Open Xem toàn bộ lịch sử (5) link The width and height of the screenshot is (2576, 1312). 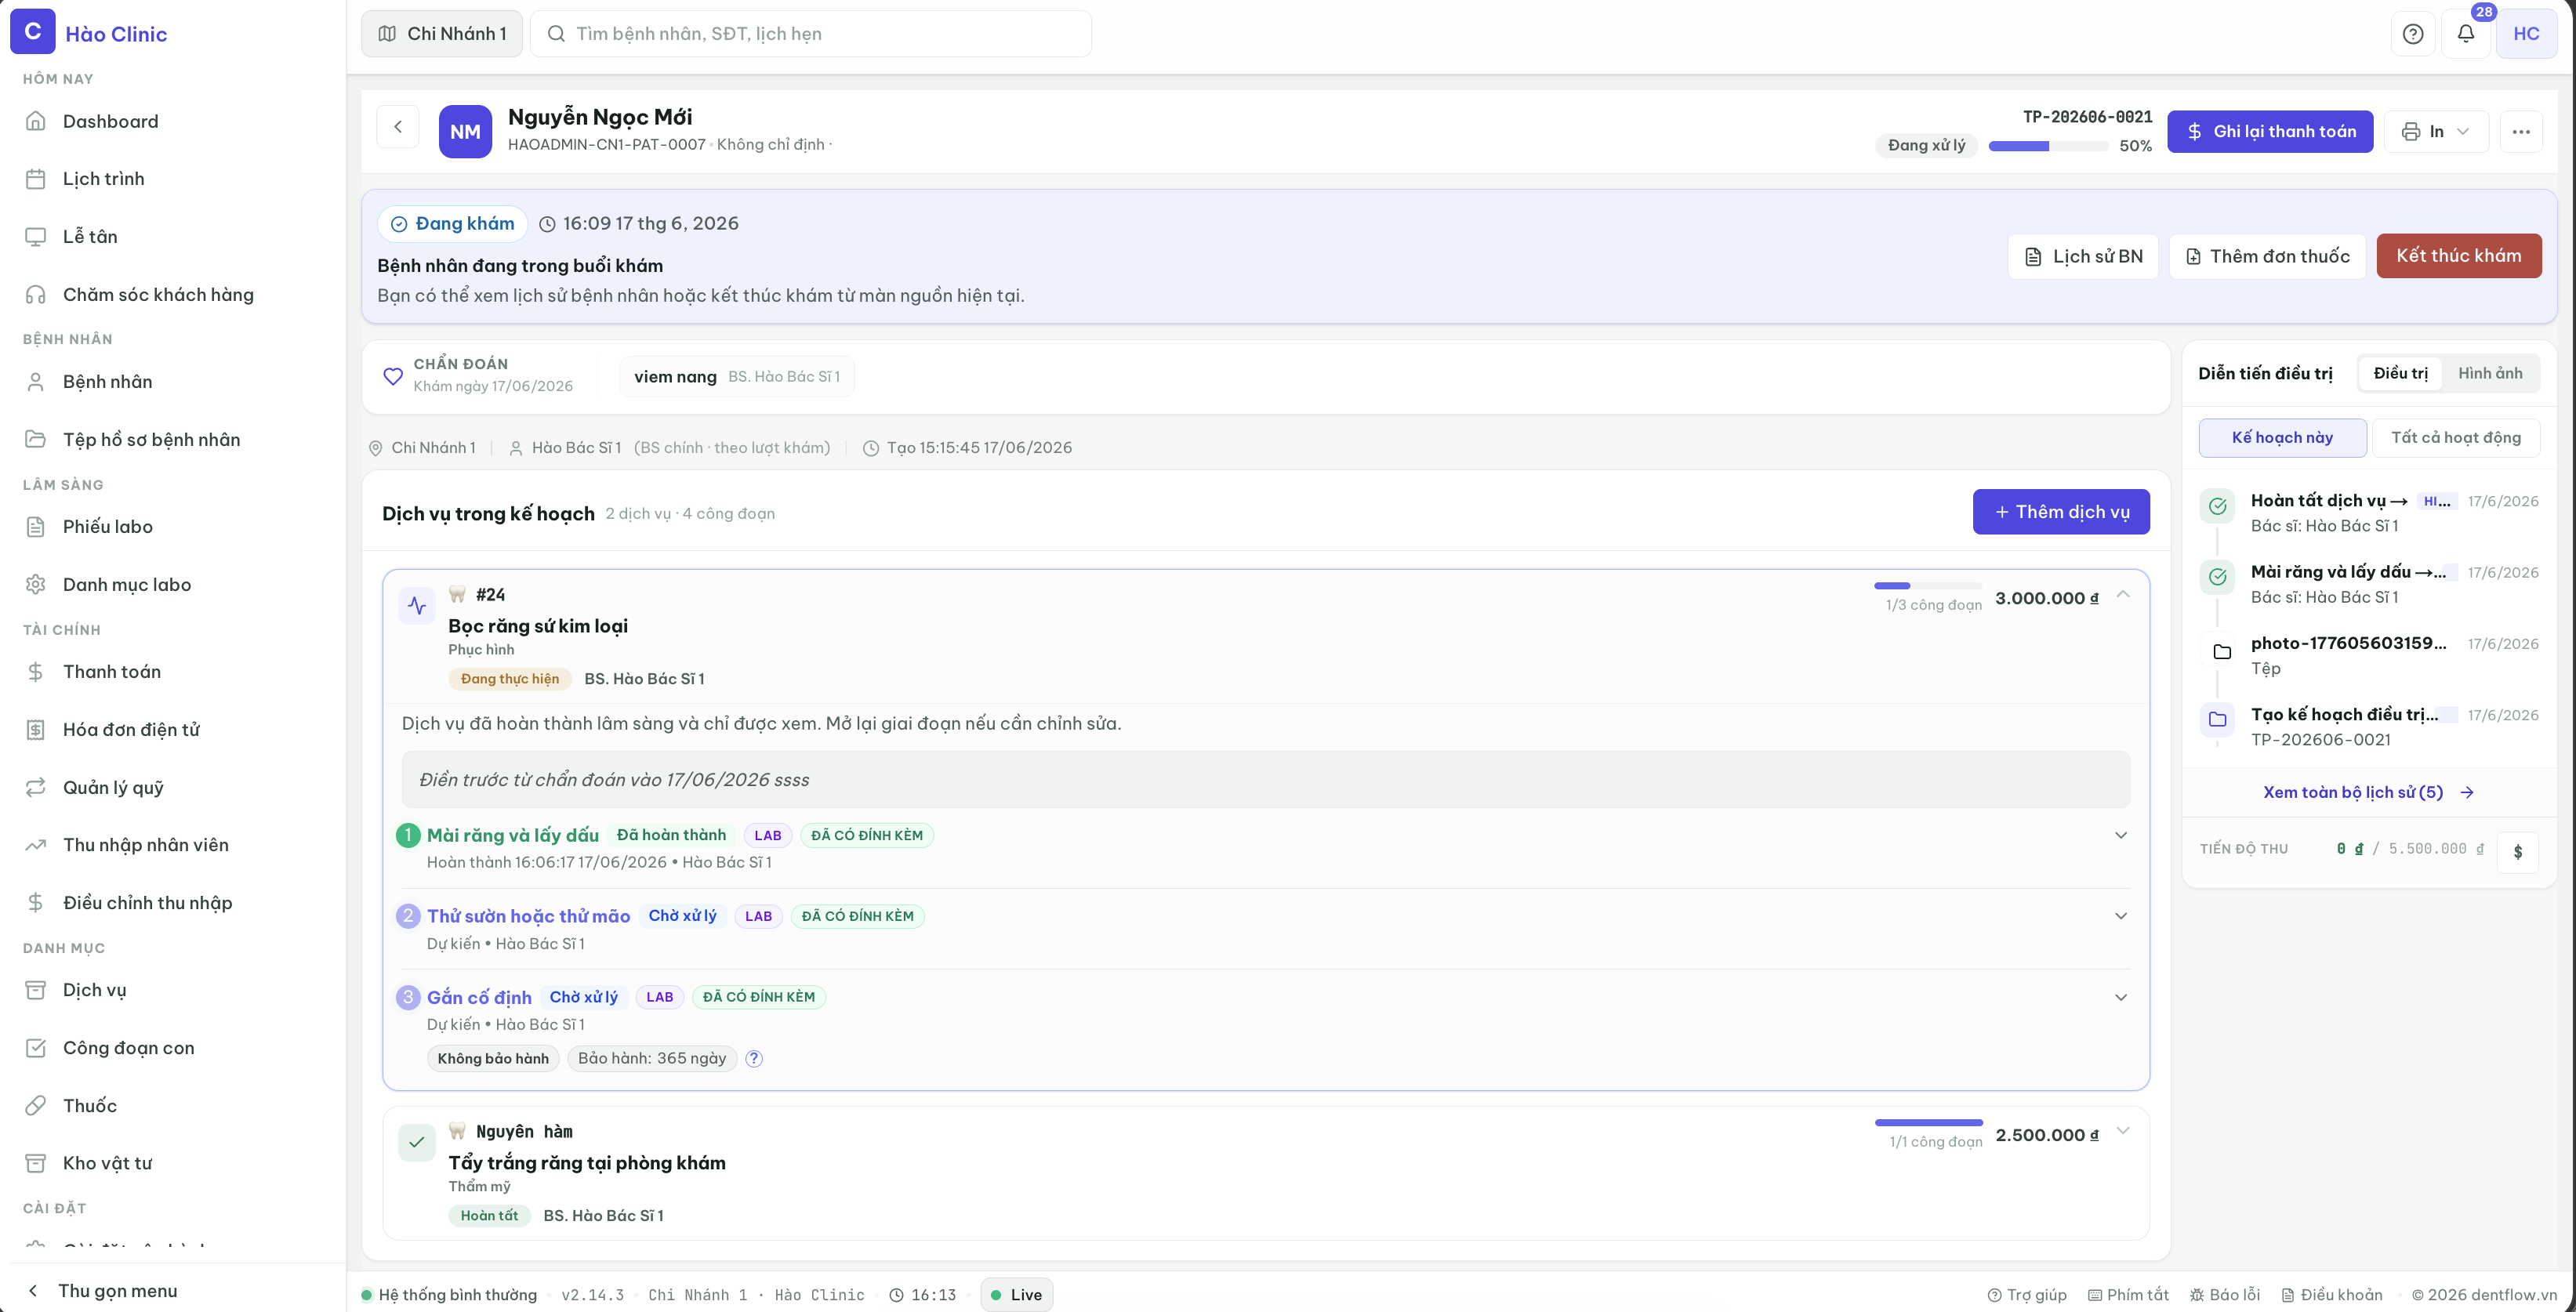click(x=2368, y=793)
